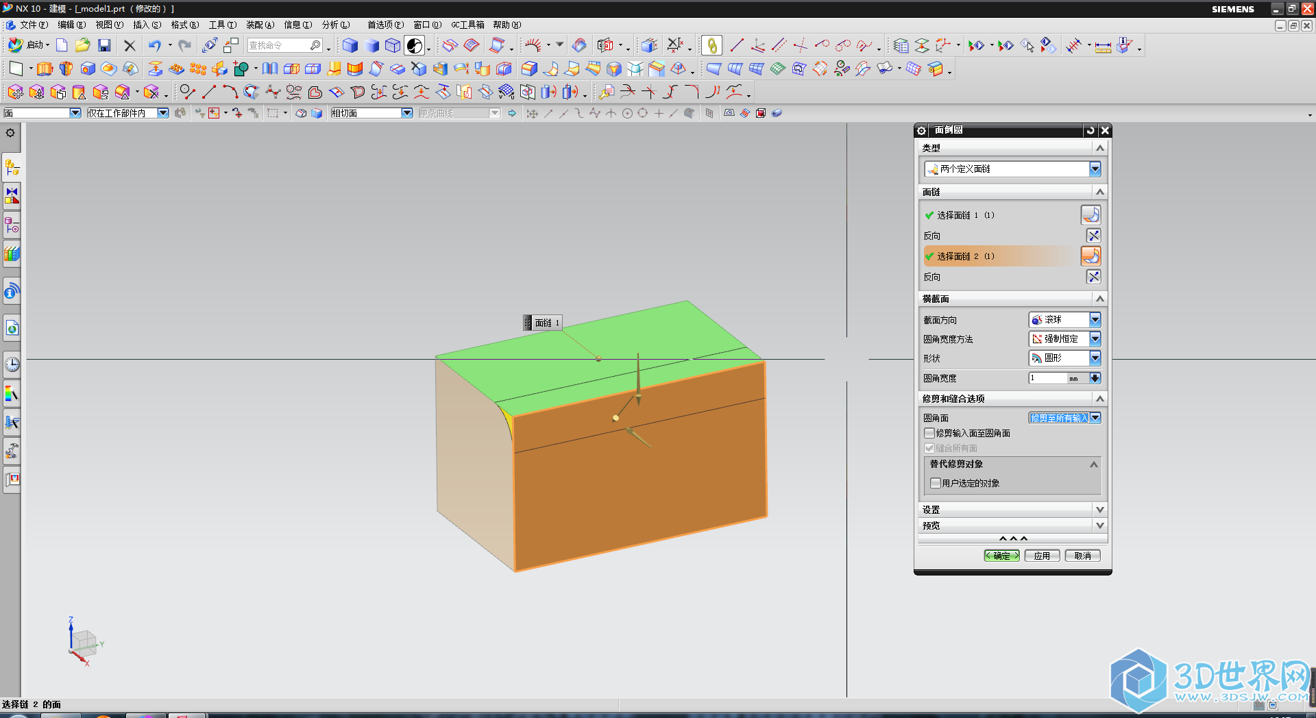Open the 圆角面 修剪至所有输入 dropdown

[x=1095, y=418]
